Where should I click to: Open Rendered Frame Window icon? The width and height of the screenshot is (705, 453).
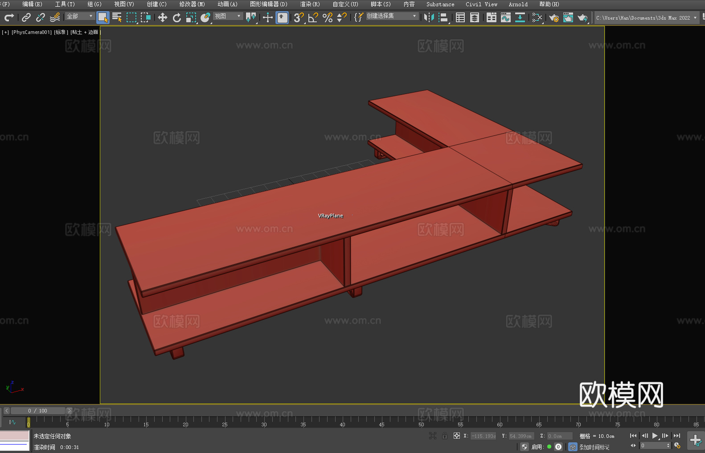click(568, 17)
